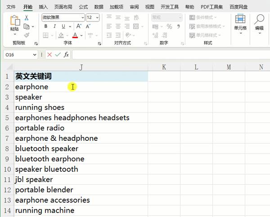Select row 7 header
270x217 pixels.
[7, 138]
